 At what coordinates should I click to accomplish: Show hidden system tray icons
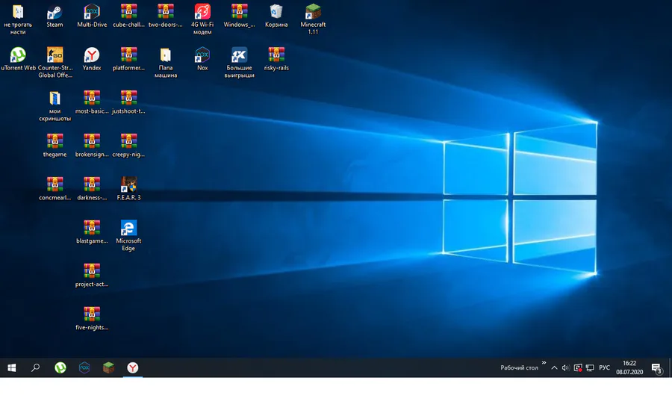pyautogui.click(x=554, y=368)
